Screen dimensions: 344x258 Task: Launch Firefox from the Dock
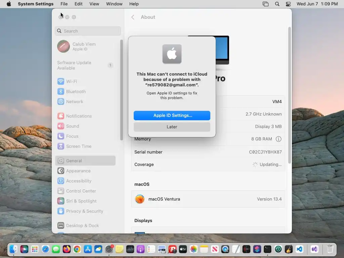[67, 249]
